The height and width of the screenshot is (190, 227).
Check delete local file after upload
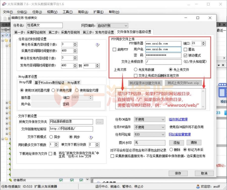[x=136, y=76]
